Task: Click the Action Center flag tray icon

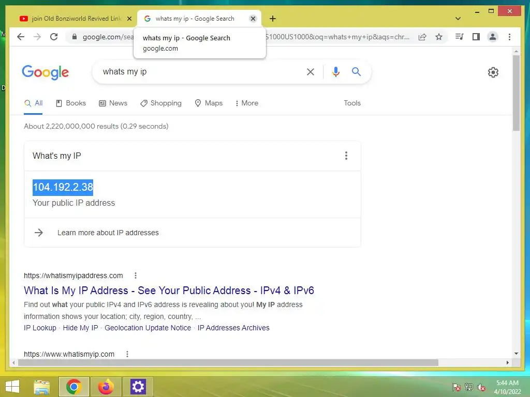Action: [x=457, y=387]
